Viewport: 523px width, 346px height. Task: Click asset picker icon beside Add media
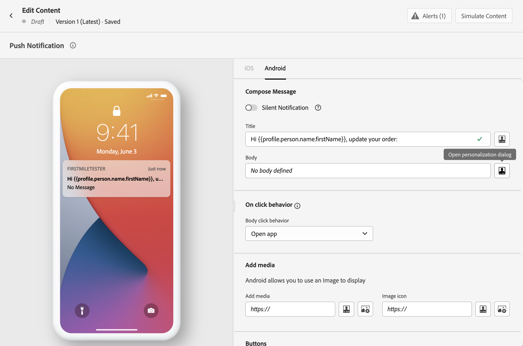coord(365,309)
